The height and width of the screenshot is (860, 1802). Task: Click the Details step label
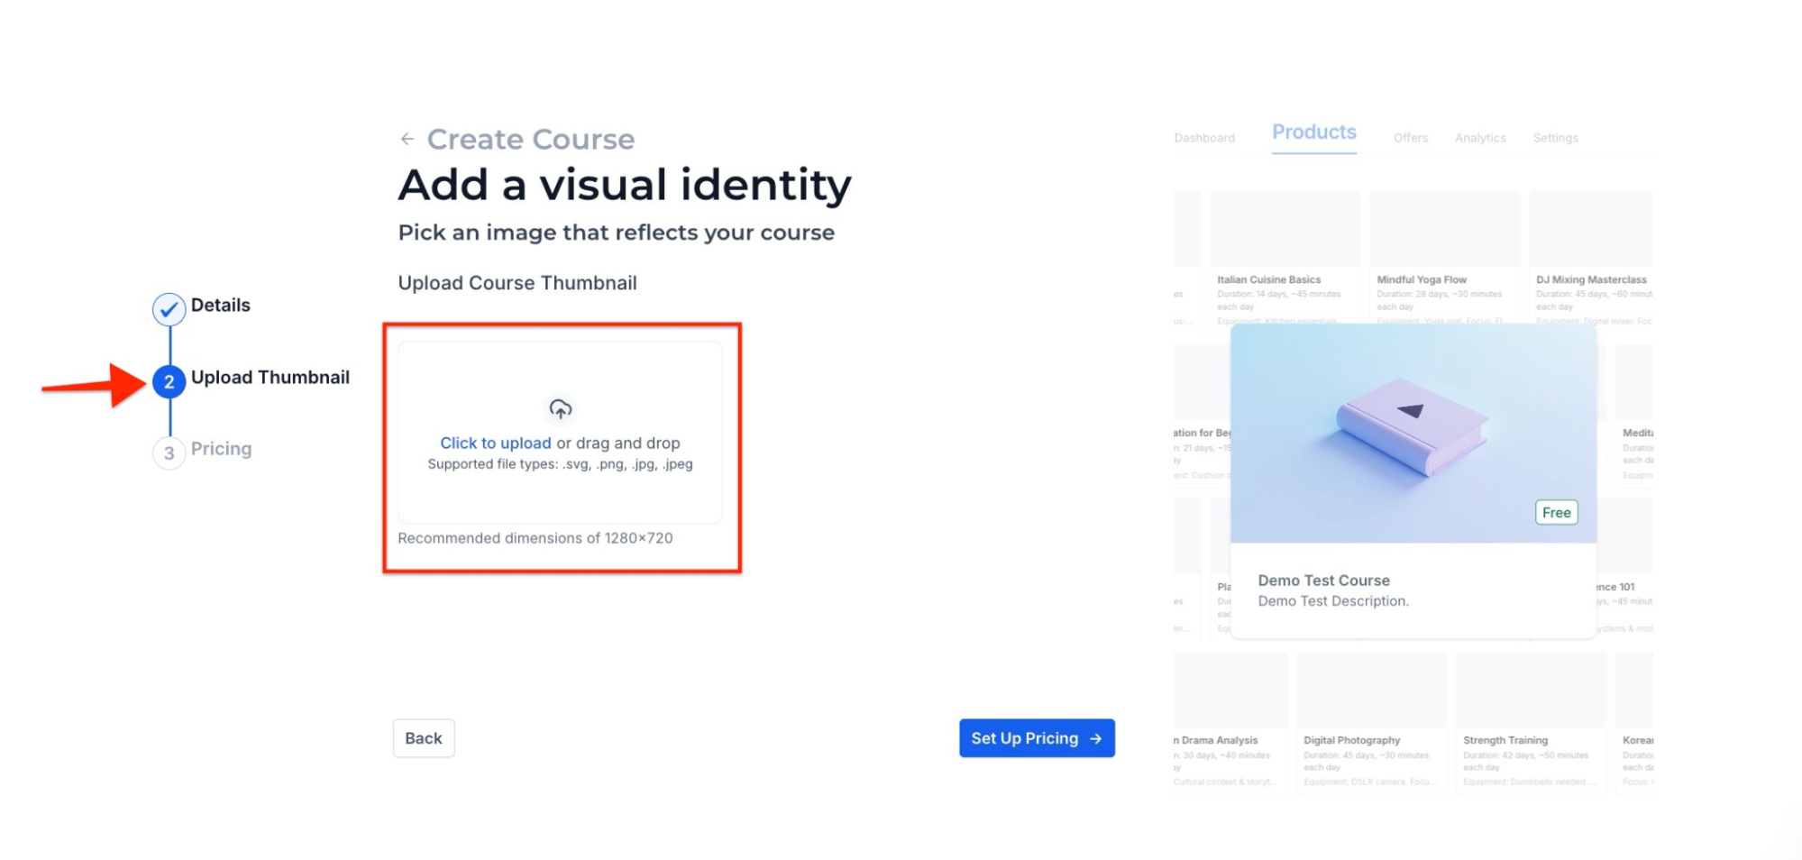[220, 306]
